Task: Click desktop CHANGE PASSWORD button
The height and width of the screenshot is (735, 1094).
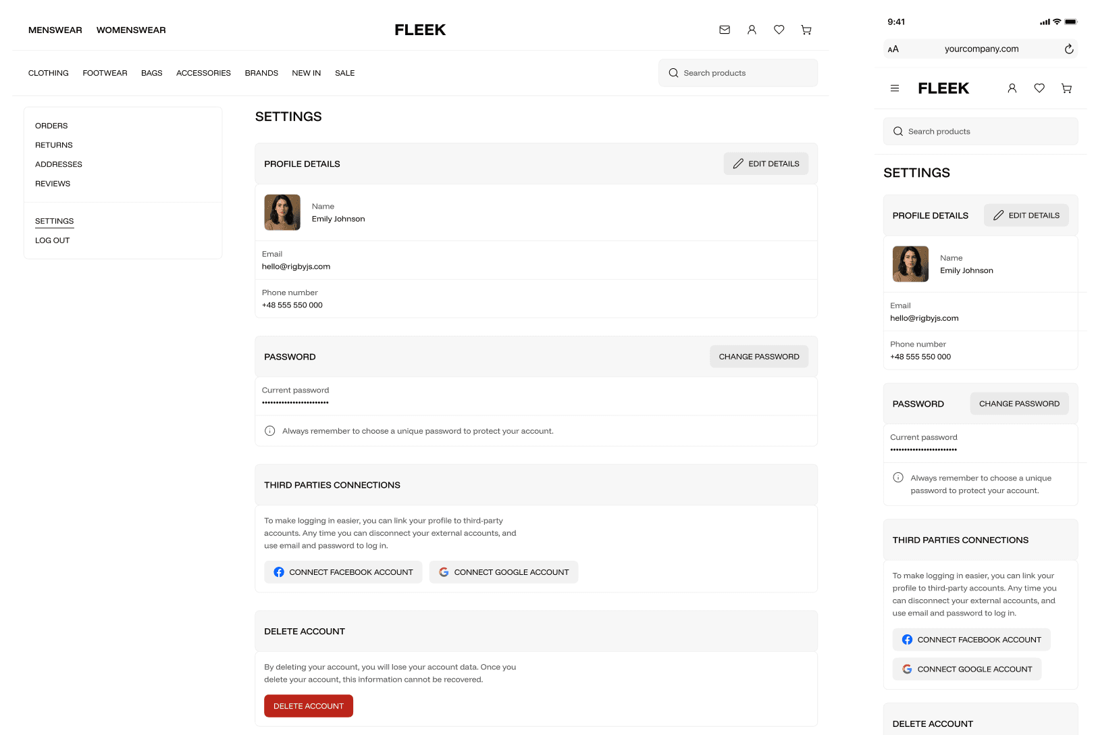Action: coord(759,357)
